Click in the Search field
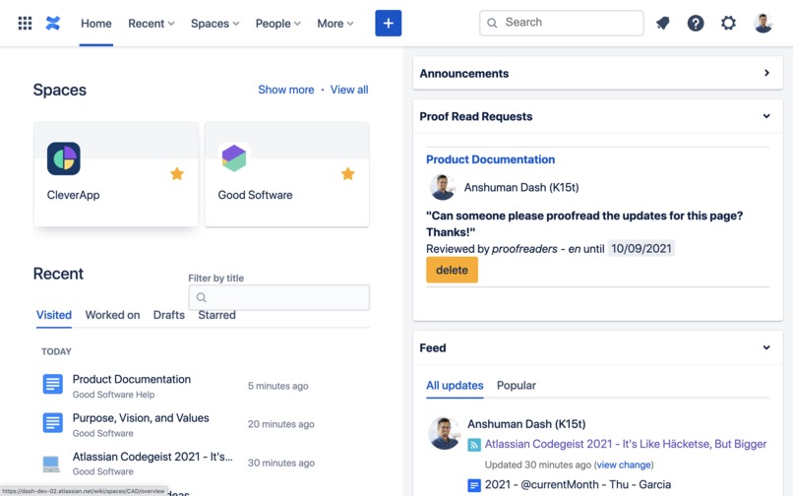This screenshot has height=496, width=793. click(x=562, y=23)
